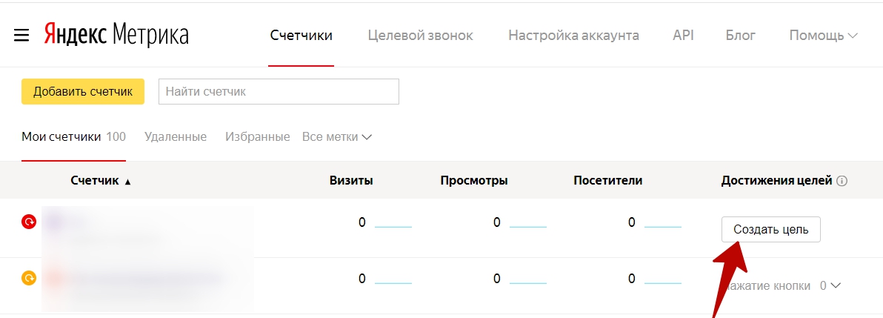Switch to the Удаленные tab

[x=176, y=137]
